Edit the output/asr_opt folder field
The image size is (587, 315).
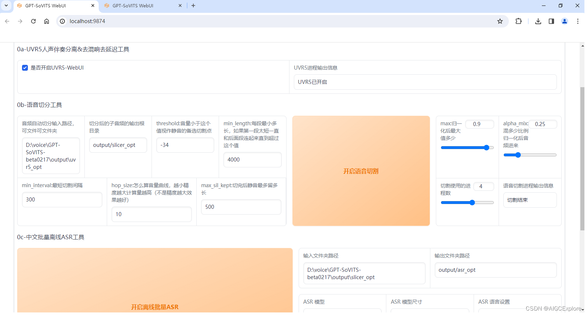click(496, 270)
